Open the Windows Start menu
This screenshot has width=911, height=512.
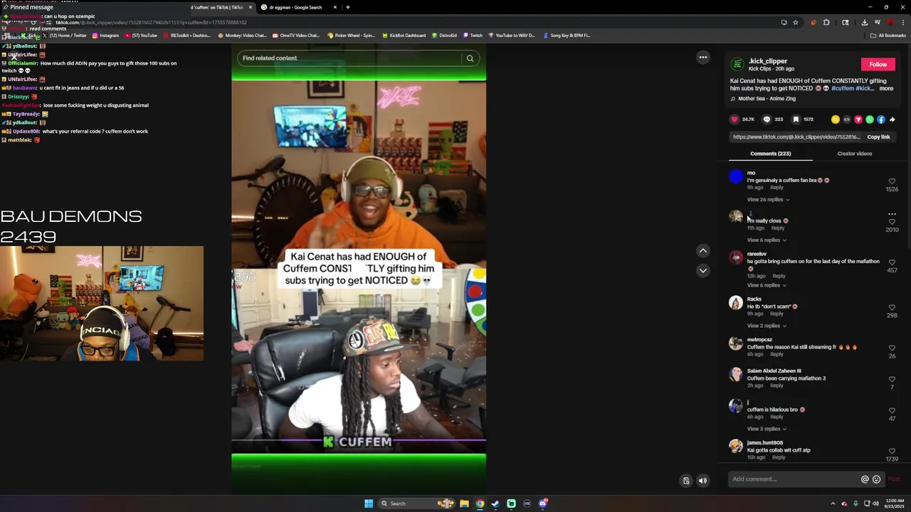click(x=369, y=503)
